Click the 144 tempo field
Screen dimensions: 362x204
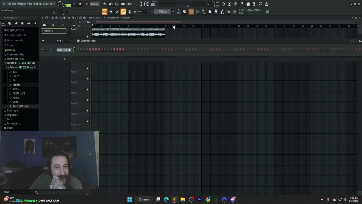pyautogui.click(x=94, y=4)
